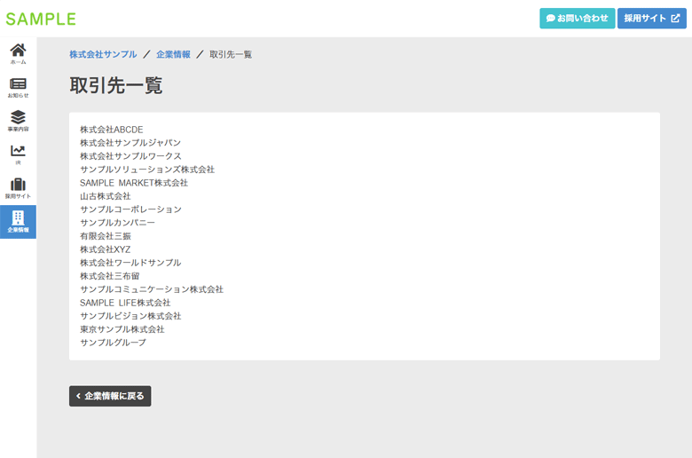Click the 企業情報に戻る back button

(110, 396)
